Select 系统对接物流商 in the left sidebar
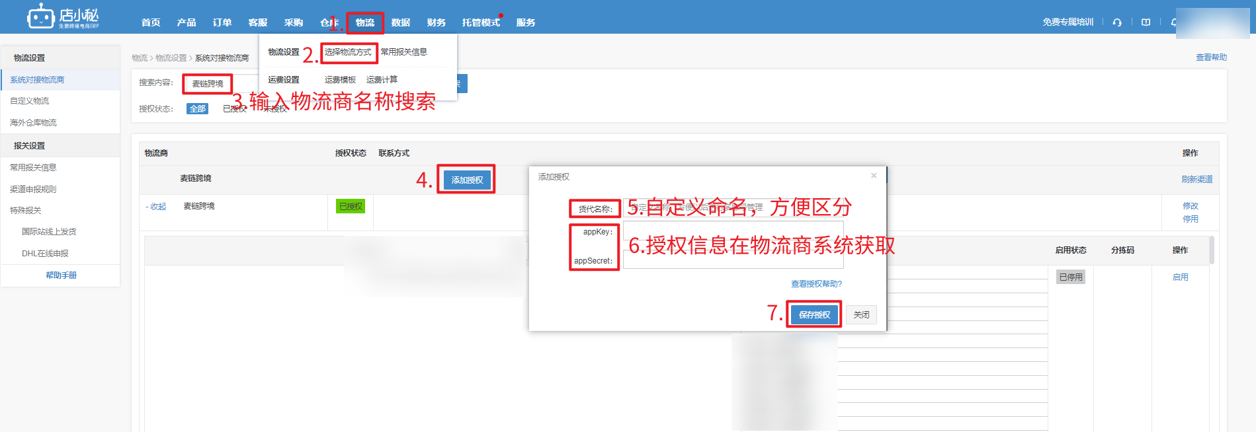Image resolution: width=1256 pixels, height=432 pixels. pyautogui.click(x=60, y=80)
